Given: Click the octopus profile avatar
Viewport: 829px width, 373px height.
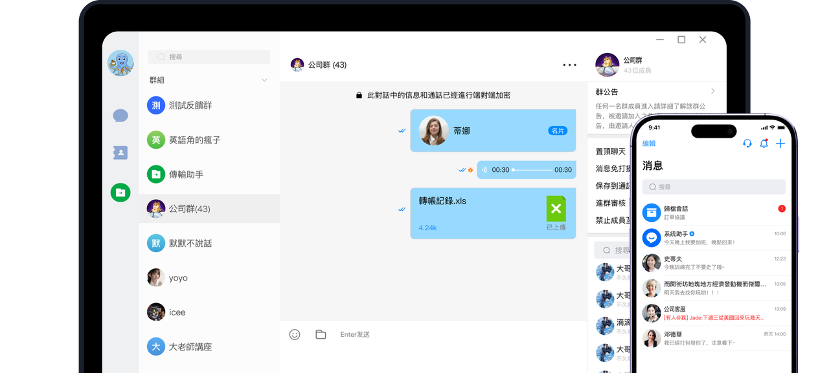Looking at the screenshot, I should [120, 63].
